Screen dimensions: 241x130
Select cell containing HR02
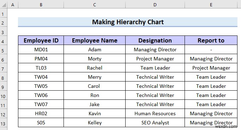coord(41,113)
